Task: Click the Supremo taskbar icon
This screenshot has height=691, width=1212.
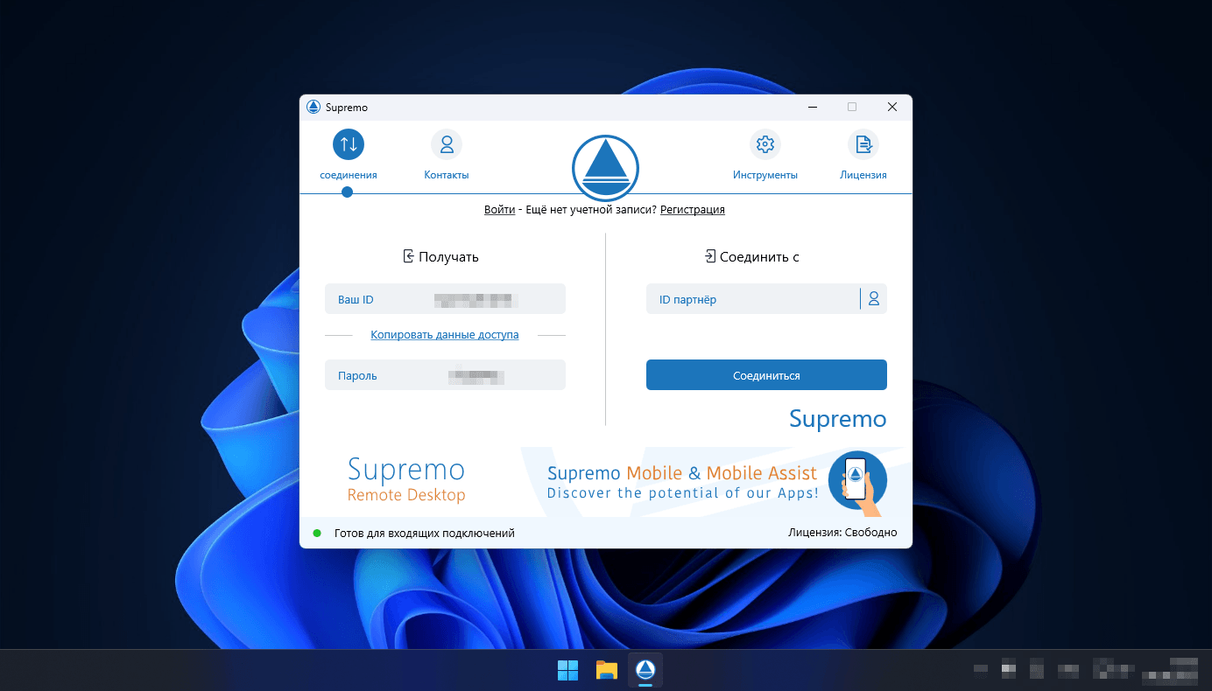Action: [645, 670]
